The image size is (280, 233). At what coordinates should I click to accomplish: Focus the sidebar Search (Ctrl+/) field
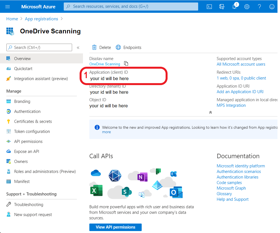click(39, 48)
